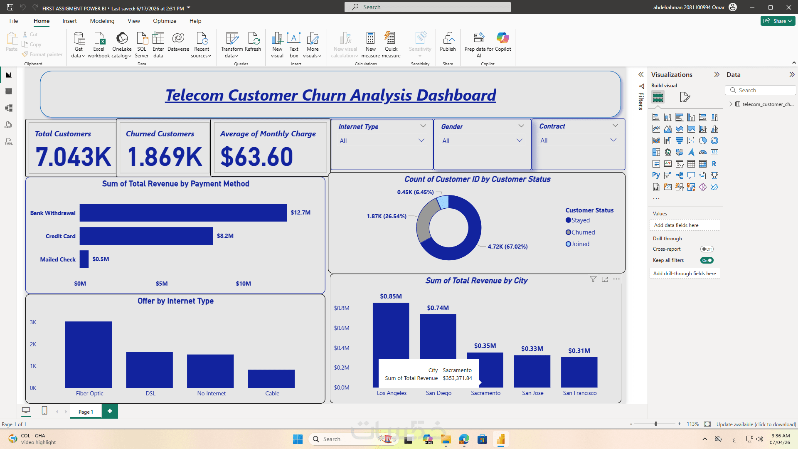Click the filter icon on the City chart
Viewport: 798px width, 449px height.
pyautogui.click(x=593, y=279)
